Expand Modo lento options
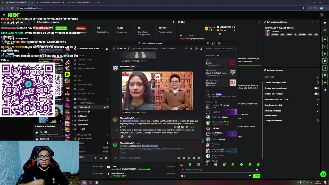This screenshot has height=185, width=329. pos(318,77)
